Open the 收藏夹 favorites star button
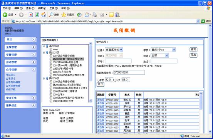This screenshot has width=213, height=139. pos(68,15)
